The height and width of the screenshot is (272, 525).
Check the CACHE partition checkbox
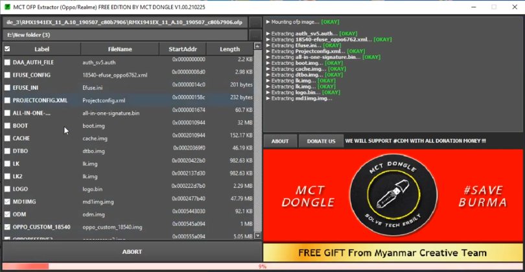(x=7, y=138)
